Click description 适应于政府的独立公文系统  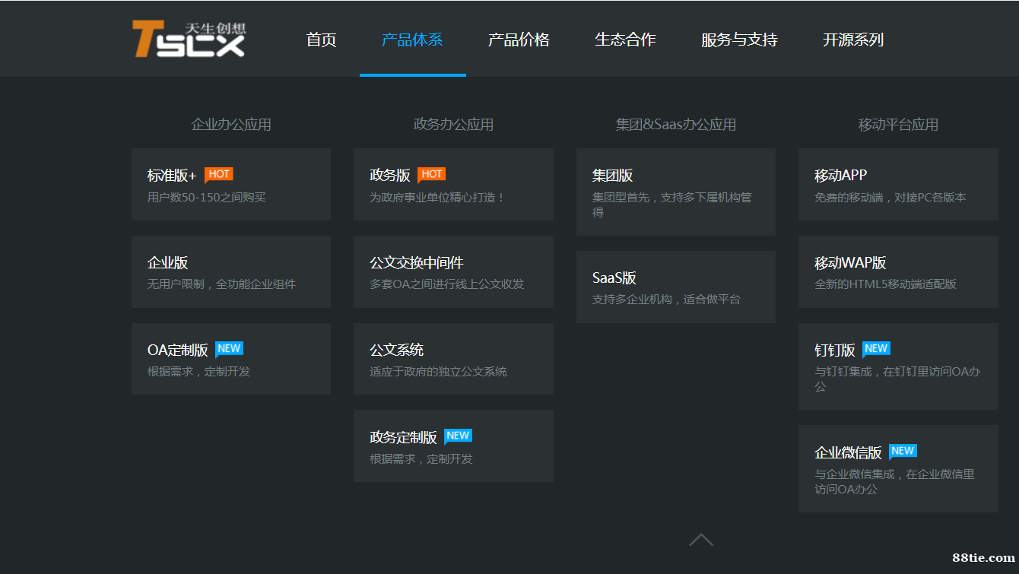click(x=438, y=372)
